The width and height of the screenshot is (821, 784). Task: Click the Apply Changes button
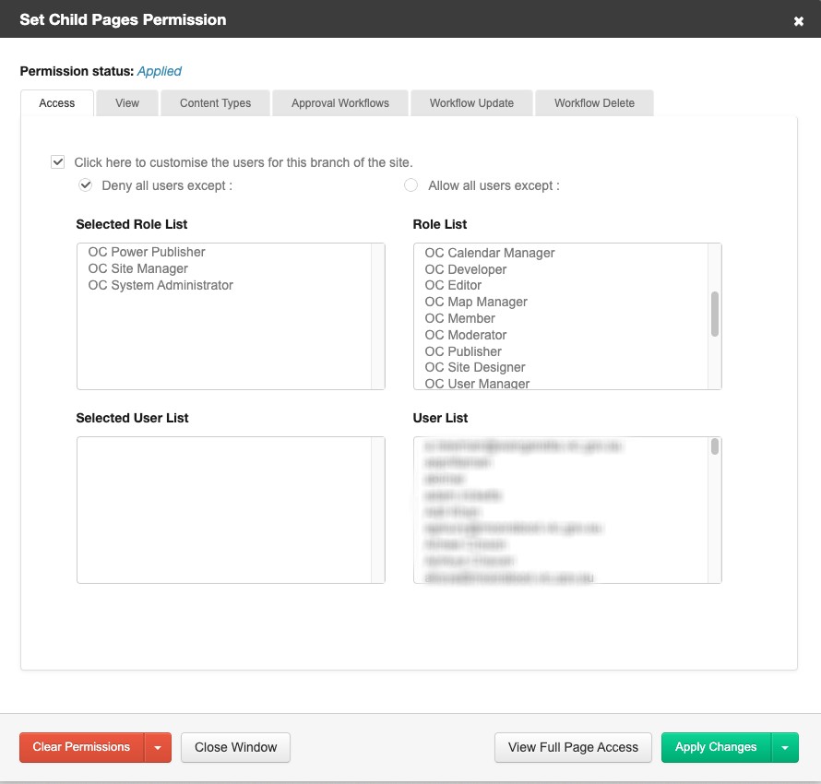tap(715, 747)
